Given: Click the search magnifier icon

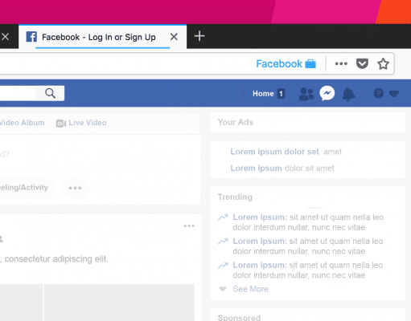Looking at the screenshot, I should click(50, 93).
